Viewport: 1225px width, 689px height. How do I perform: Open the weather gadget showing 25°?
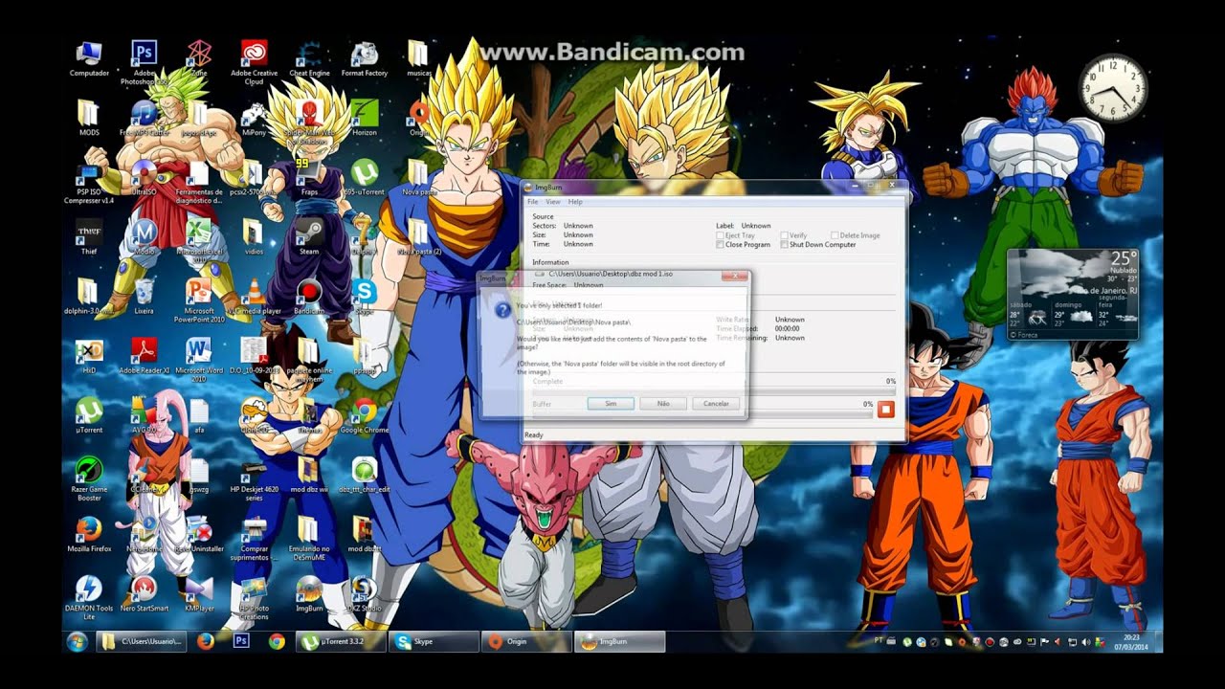click(x=1072, y=293)
